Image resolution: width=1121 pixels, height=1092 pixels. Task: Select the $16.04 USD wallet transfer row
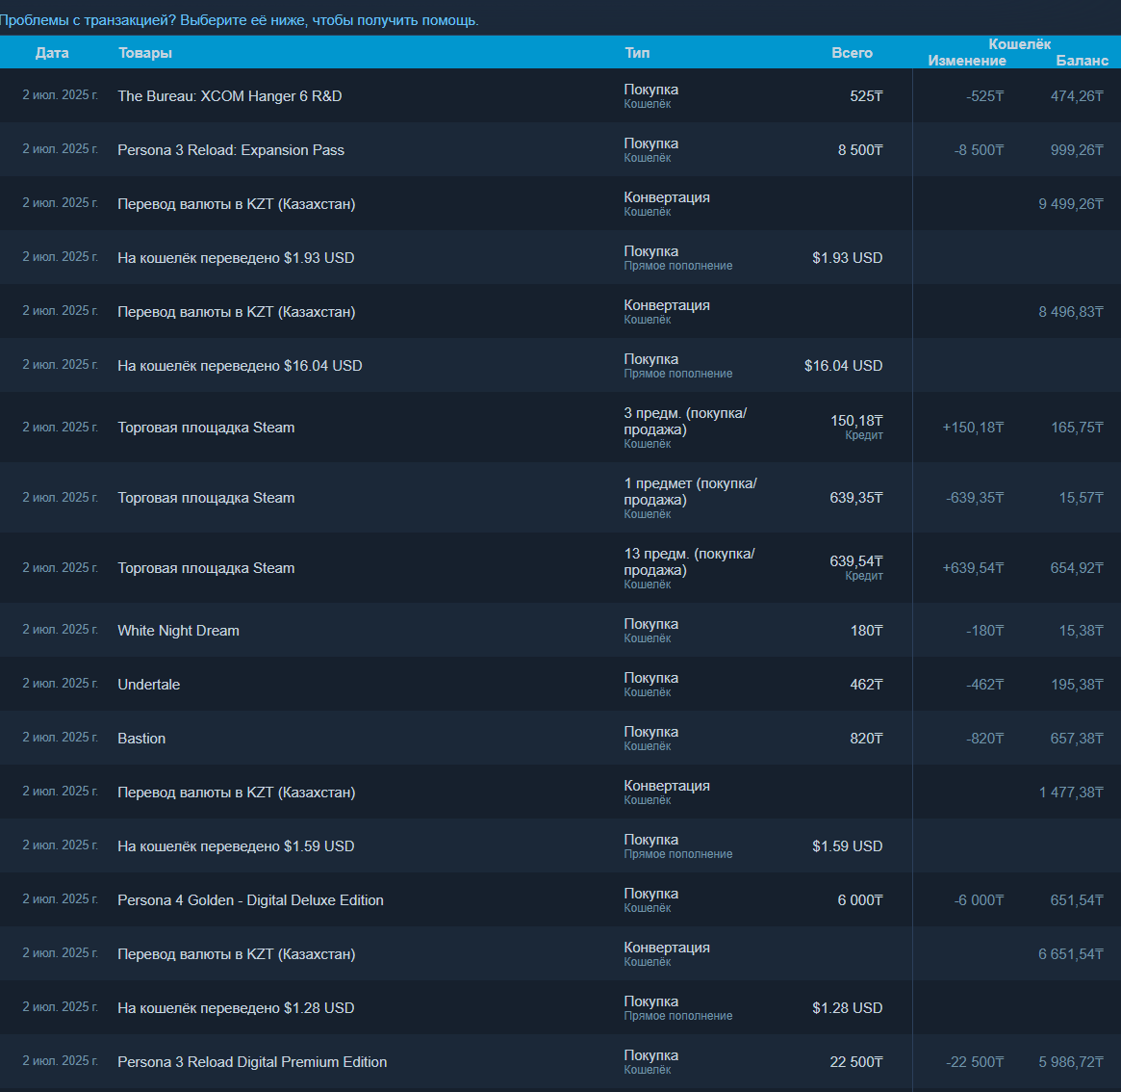(x=560, y=366)
